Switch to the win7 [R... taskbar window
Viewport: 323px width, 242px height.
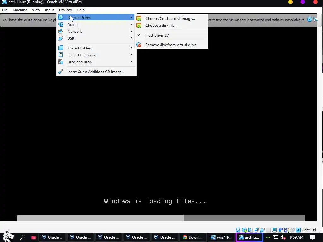[221, 237]
